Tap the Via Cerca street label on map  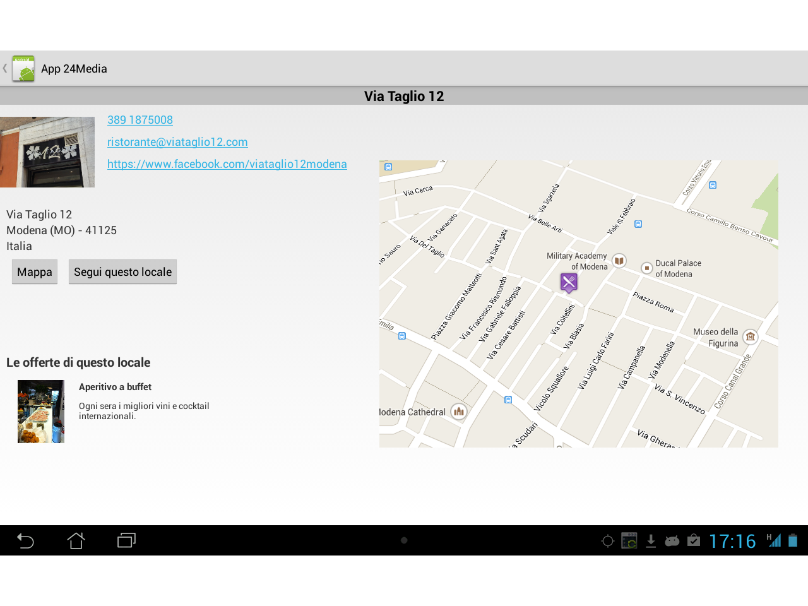(x=418, y=191)
